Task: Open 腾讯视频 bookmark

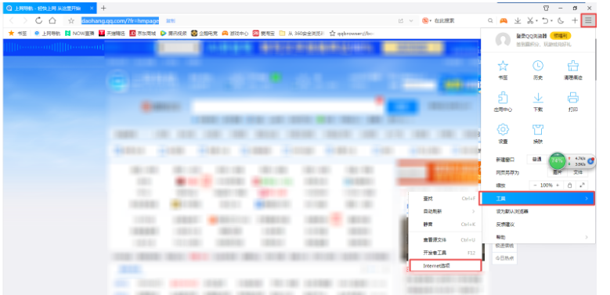Action: pos(174,34)
